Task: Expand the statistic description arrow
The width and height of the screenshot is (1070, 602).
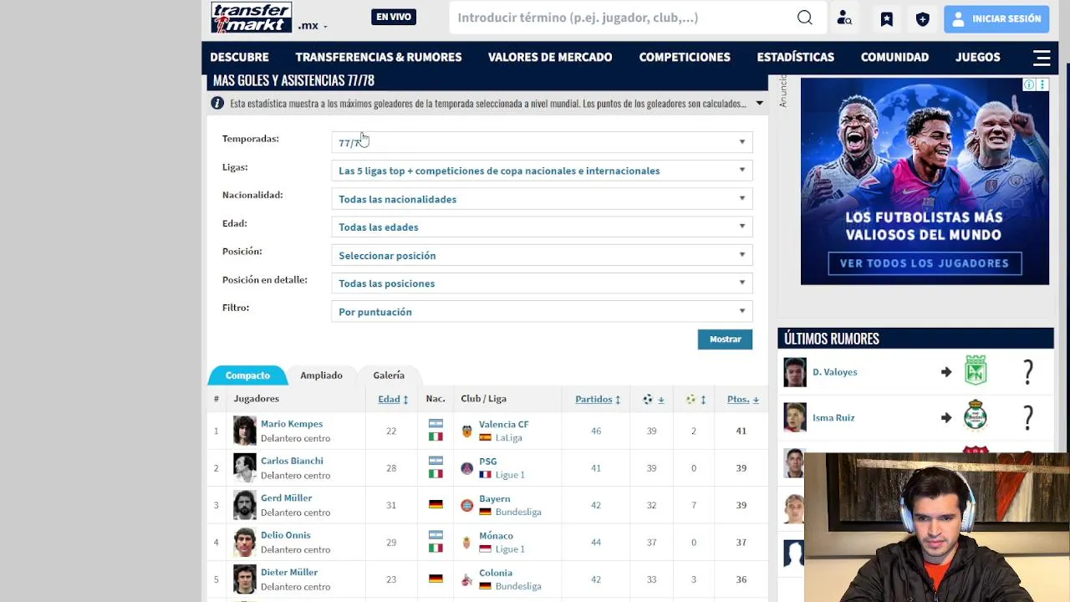Action: tap(759, 104)
